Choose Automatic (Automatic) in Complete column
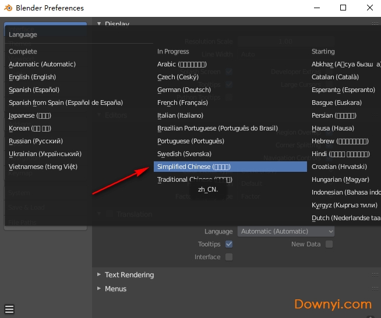The image size is (381, 318). point(42,64)
